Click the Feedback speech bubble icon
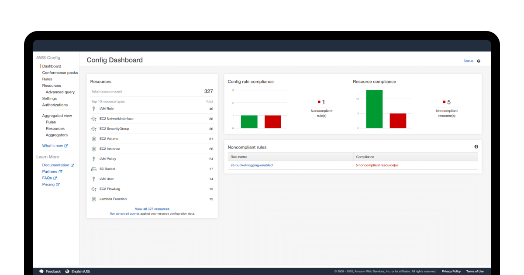This screenshot has height=275, width=524. [x=41, y=271]
